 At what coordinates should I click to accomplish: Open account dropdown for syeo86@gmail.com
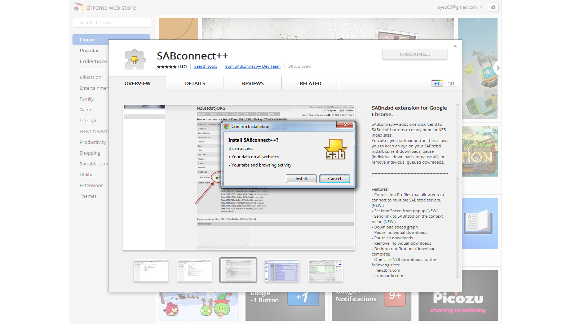(460, 7)
